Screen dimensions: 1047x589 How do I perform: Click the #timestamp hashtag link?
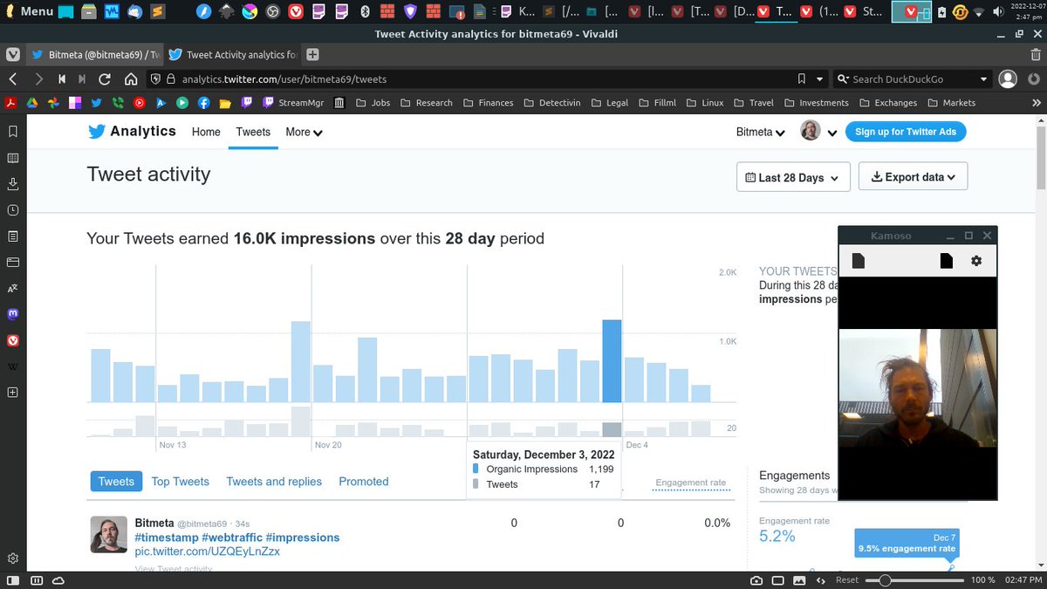[166, 538]
